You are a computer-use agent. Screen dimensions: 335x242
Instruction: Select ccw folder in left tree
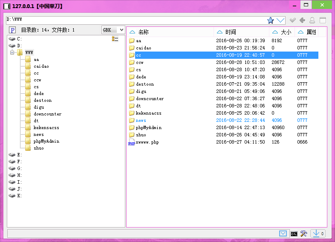pyautogui.click(x=38, y=80)
